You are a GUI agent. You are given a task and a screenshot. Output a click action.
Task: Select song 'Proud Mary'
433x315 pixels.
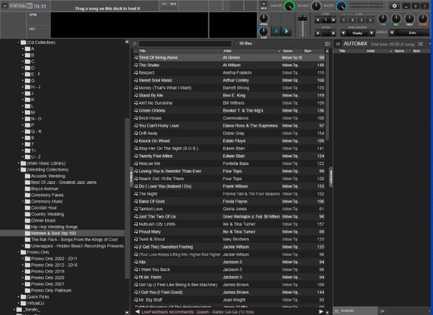pyautogui.click(x=229, y=232)
